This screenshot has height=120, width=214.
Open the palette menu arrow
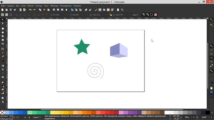point(212,113)
